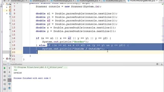Close the FruitOrVegetable.java tab
Screen dimensions: 164x92
point(99,1)
